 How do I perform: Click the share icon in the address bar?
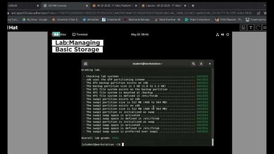pyautogui.click(x=259, y=13)
